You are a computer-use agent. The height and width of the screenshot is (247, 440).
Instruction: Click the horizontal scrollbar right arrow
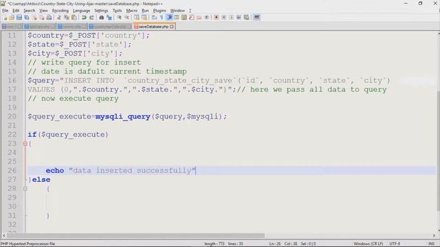pyautogui.click(x=434, y=235)
